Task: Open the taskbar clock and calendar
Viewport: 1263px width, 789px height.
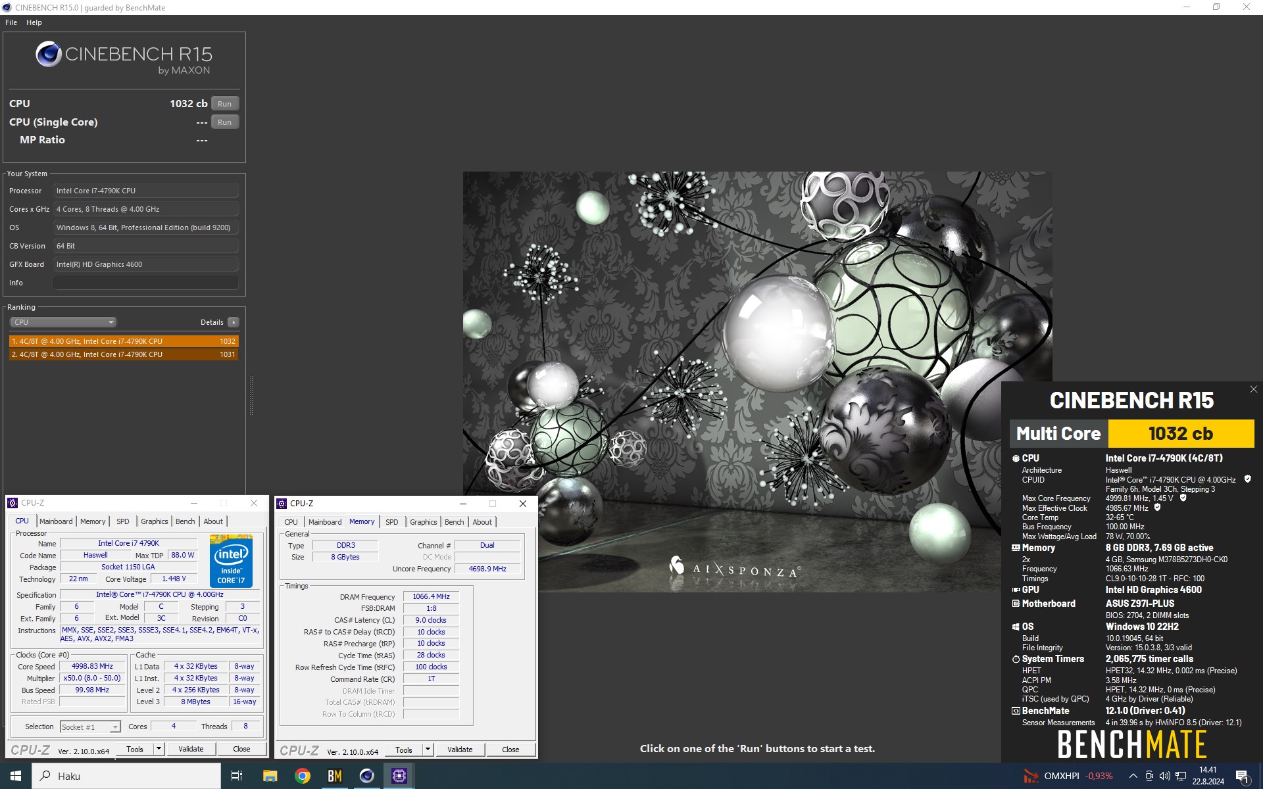Action: tap(1208, 776)
